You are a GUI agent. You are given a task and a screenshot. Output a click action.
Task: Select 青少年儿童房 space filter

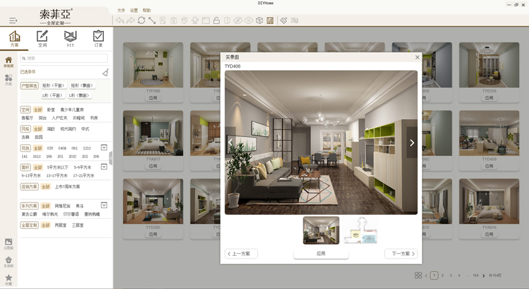pyautogui.click(x=72, y=110)
